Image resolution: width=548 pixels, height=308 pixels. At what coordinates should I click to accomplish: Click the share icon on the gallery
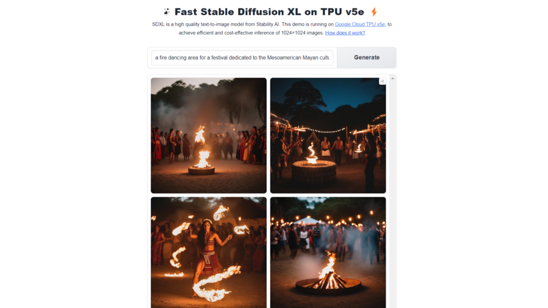coord(382,82)
